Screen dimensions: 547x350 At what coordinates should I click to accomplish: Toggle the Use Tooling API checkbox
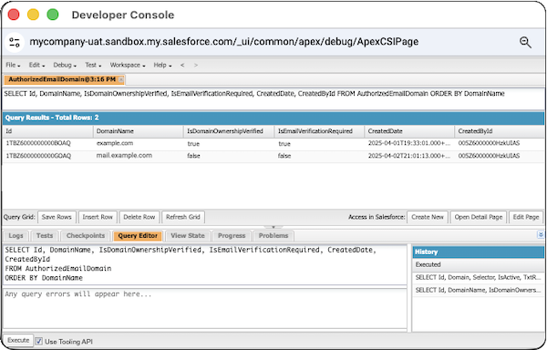click(38, 341)
